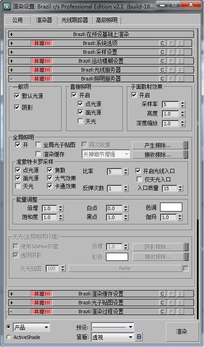Enable the 仅天光入口 checkbox
204x347 pixels.
pos(139,179)
